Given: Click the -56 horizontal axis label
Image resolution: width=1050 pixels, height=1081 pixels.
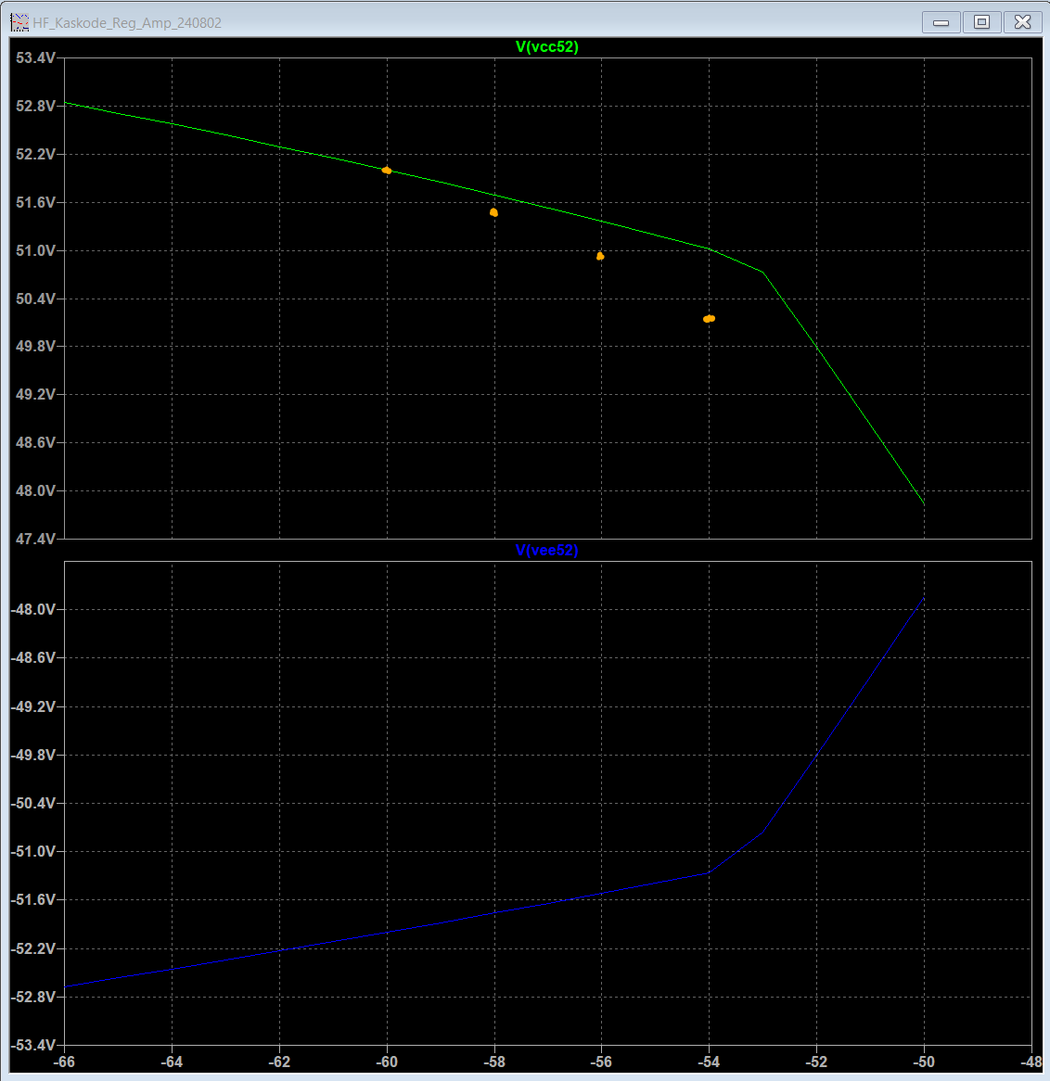Looking at the screenshot, I should [x=602, y=1062].
